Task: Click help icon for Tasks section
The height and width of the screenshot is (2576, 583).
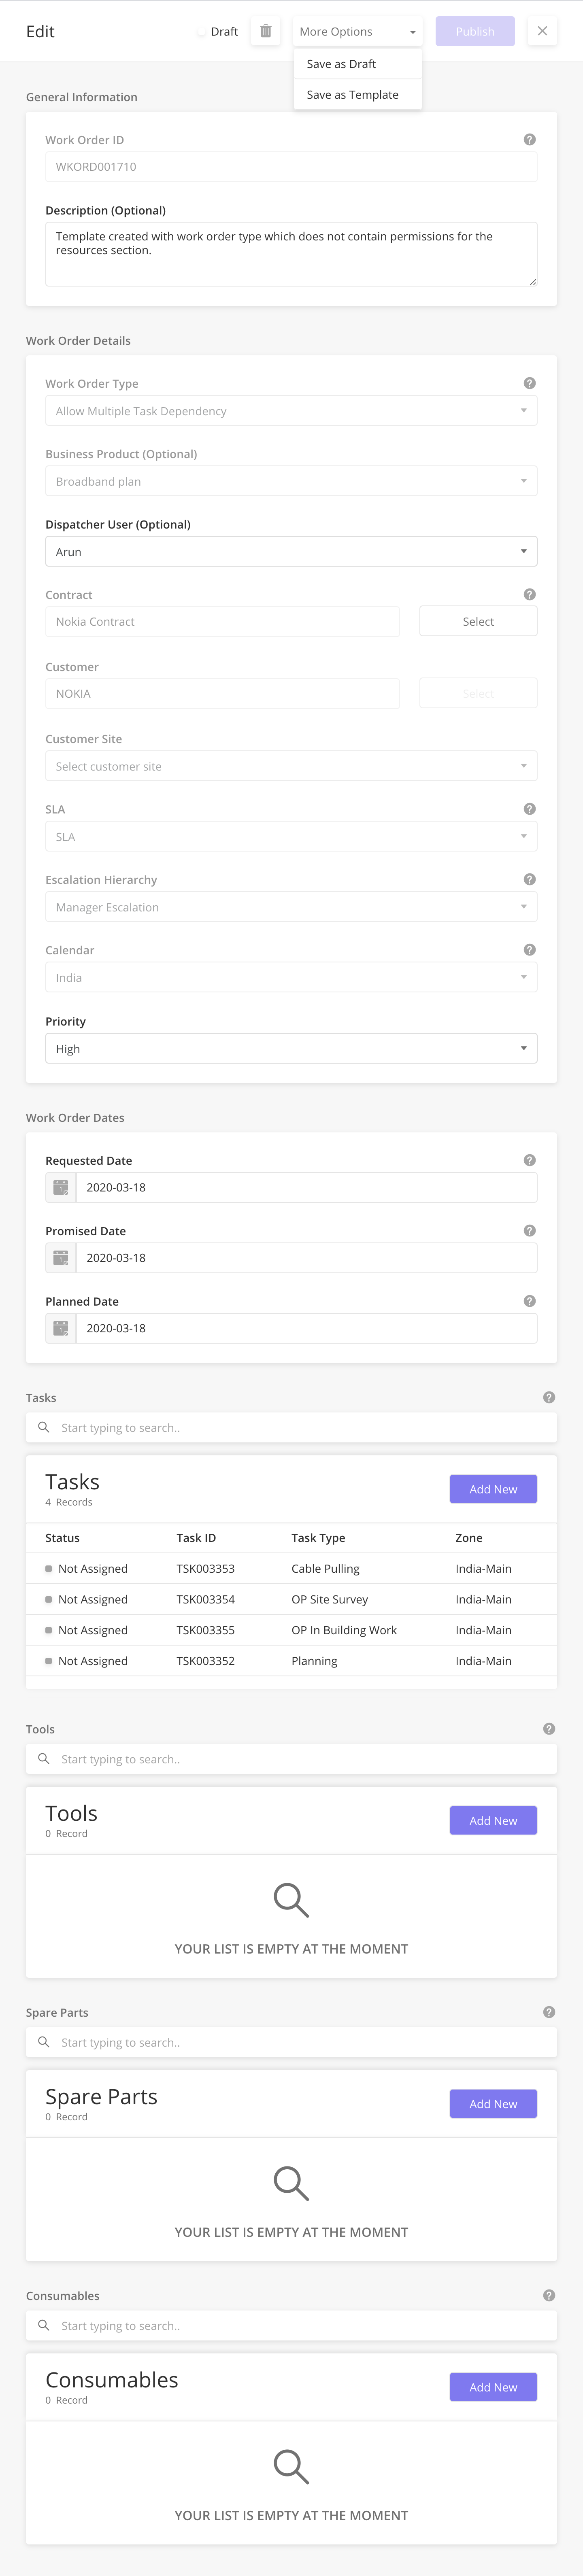Action: pos(549,1397)
